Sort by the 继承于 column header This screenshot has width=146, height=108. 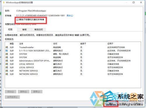[x=83, y=44]
